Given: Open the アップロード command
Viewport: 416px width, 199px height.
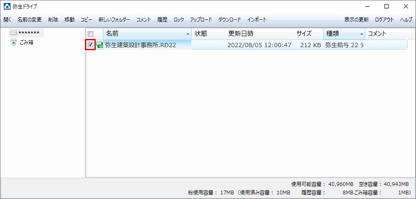Looking at the screenshot, I should click(201, 20).
